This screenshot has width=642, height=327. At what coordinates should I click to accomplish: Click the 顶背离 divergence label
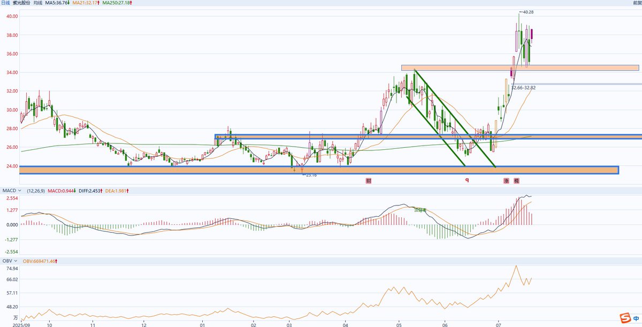tap(420, 210)
